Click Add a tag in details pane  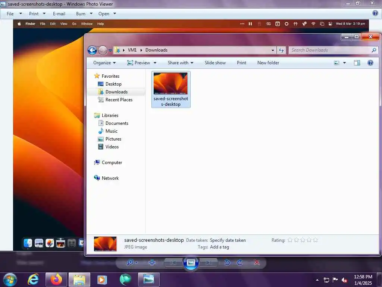pyautogui.click(x=219, y=247)
